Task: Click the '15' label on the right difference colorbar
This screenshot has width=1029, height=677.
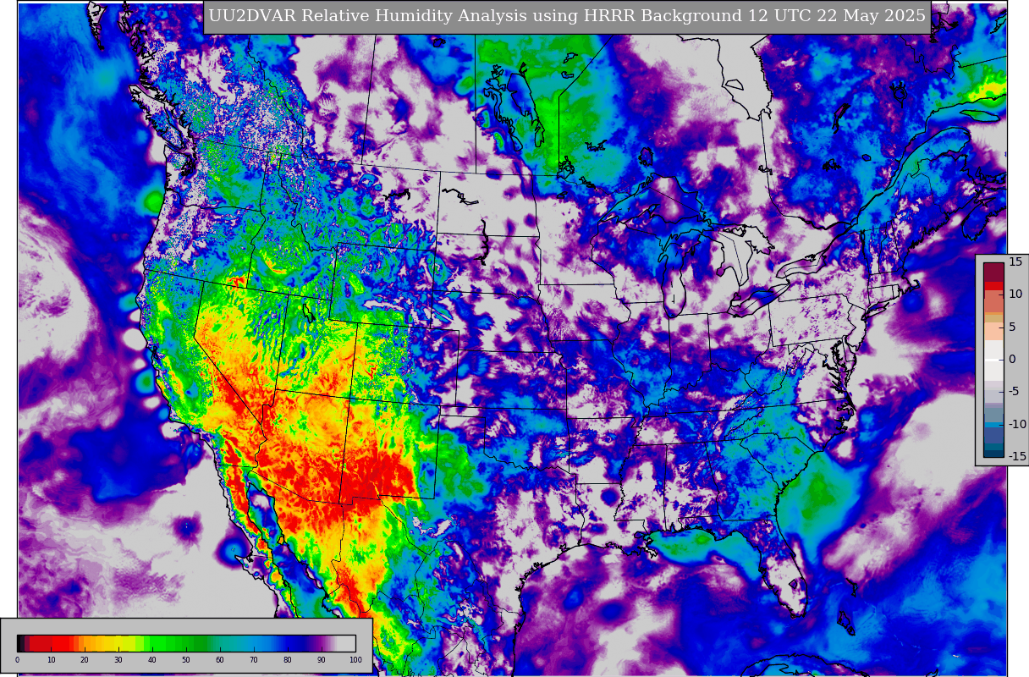Action: (1015, 261)
